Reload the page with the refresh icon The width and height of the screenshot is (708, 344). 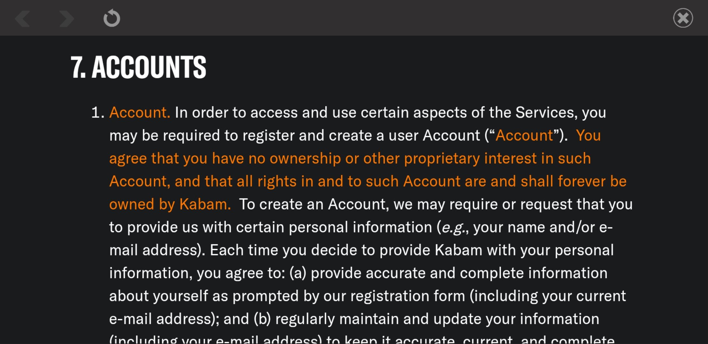click(x=112, y=18)
